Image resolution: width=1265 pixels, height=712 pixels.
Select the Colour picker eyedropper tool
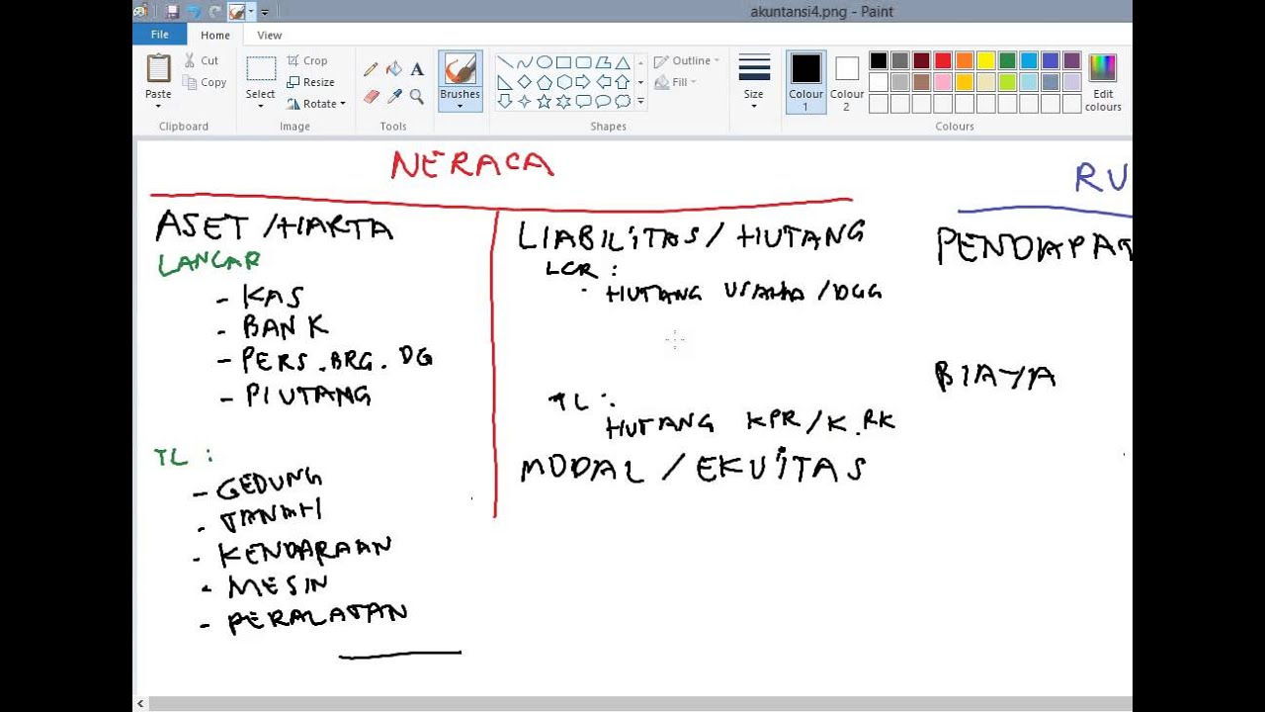tap(394, 96)
